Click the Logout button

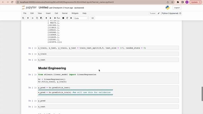177,8
